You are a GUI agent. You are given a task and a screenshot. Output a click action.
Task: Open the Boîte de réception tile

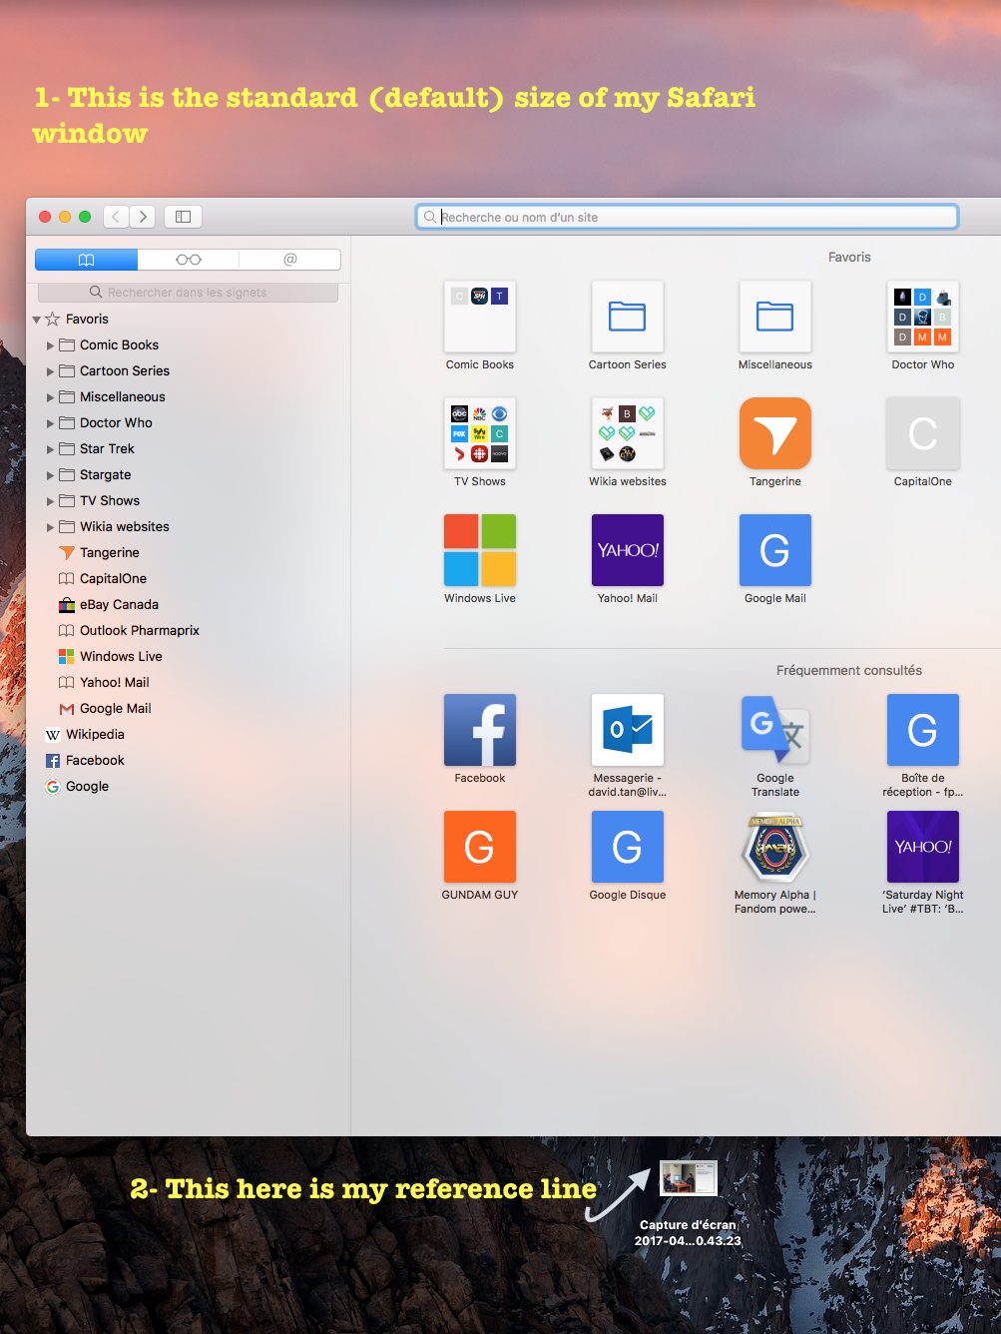pos(923,730)
